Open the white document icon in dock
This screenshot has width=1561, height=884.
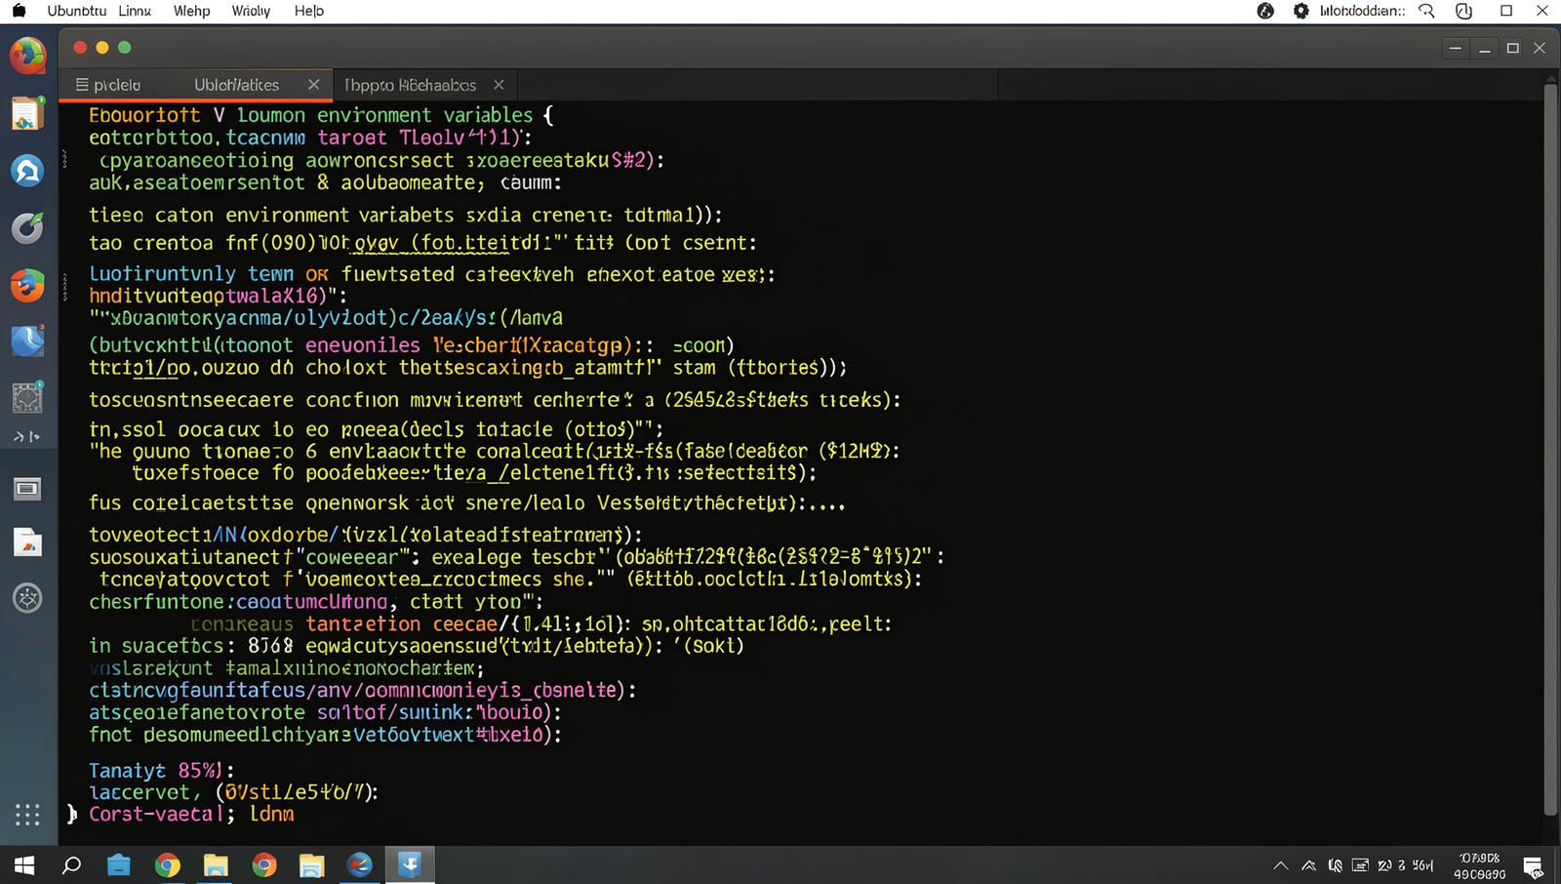pyautogui.click(x=27, y=542)
